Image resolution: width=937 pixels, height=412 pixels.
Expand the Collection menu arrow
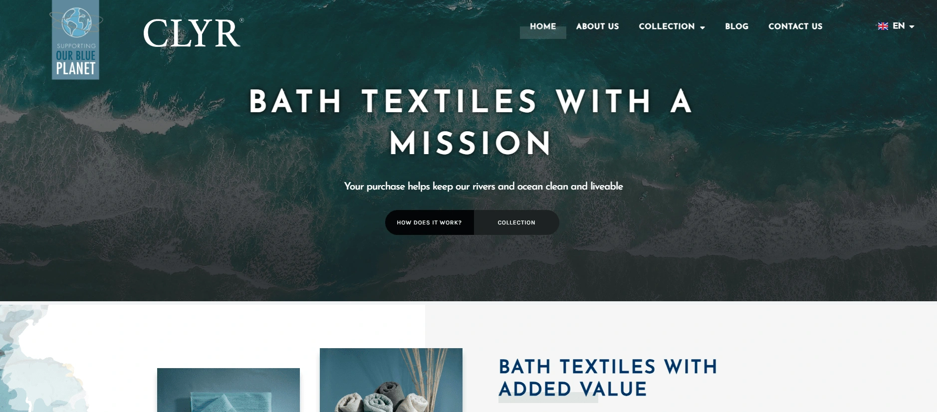703,27
